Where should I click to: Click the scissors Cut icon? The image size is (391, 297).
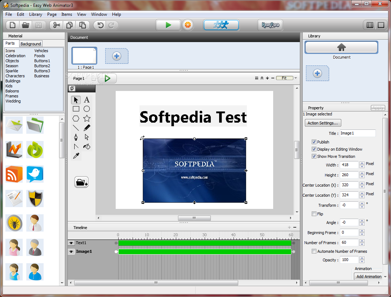(x=57, y=25)
